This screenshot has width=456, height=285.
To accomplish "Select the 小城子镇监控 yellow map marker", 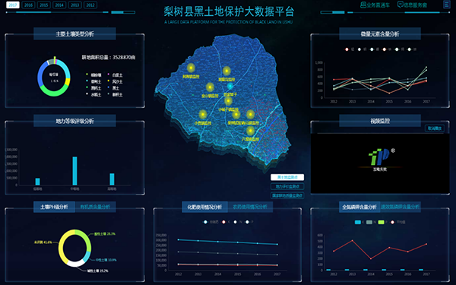I will 229,101.
